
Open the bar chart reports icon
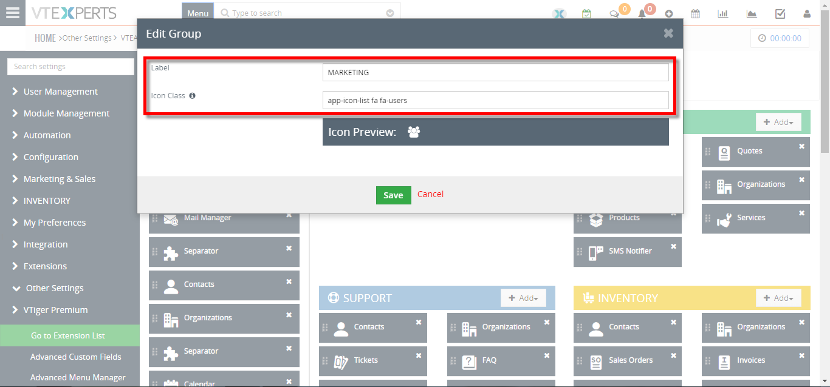pyautogui.click(x=723, y=13)
